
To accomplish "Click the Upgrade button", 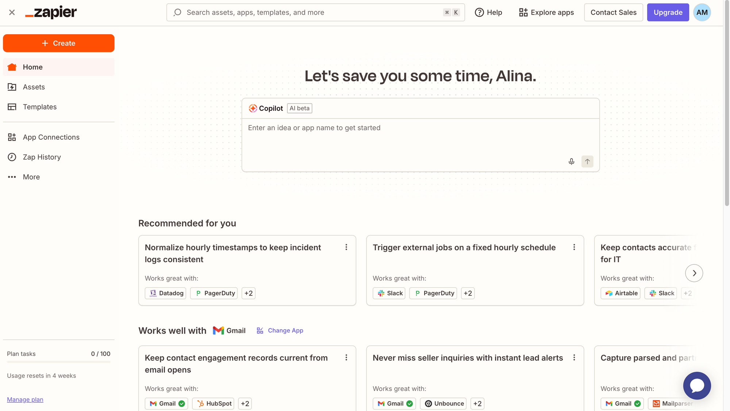I will coord(668,12).
